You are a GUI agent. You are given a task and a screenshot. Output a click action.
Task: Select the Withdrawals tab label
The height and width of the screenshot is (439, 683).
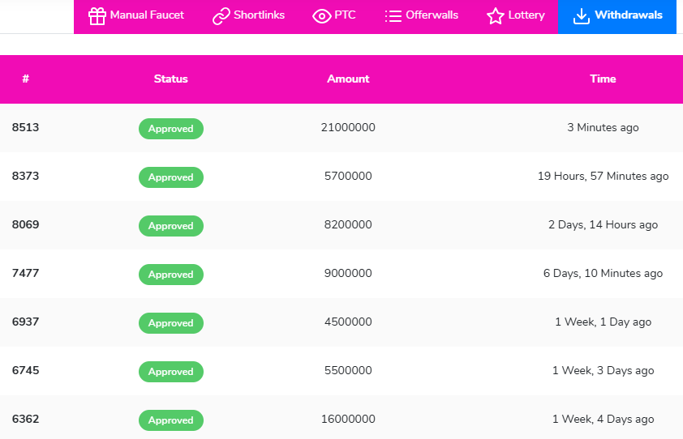[628, 15]
